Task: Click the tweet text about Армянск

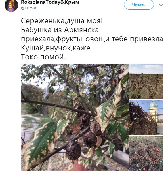Action: (92, 39)
